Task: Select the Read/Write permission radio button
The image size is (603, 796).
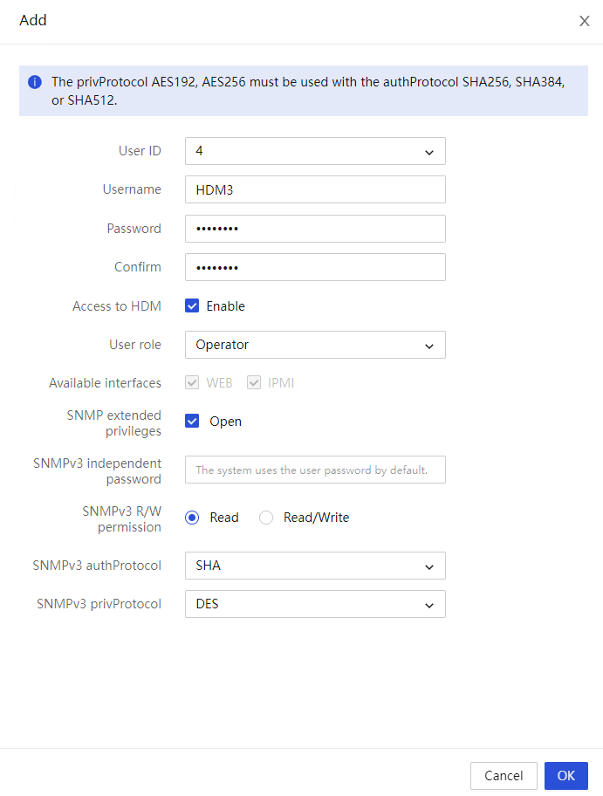Action: (x=266, y=518)
